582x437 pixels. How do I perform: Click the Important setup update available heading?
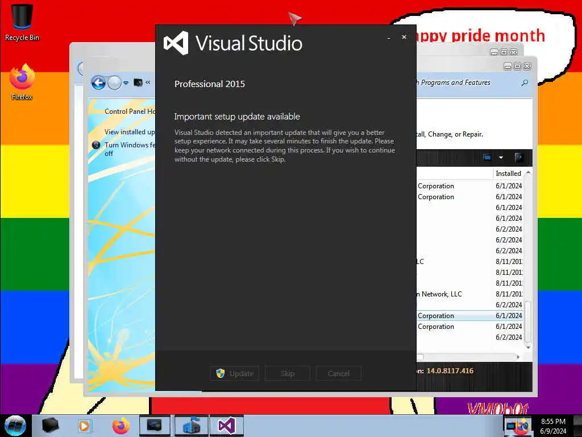pos(237,116)
